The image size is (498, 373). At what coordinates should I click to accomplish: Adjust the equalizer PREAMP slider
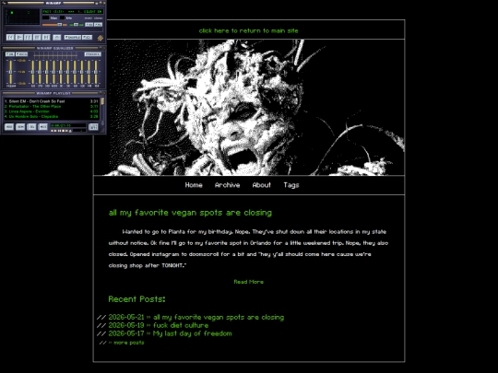pos(10,72)
